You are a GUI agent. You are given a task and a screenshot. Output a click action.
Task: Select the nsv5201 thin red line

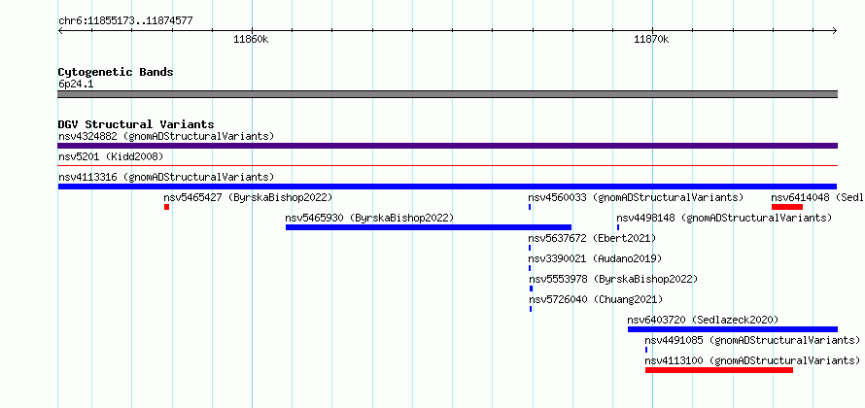(447, 165)
